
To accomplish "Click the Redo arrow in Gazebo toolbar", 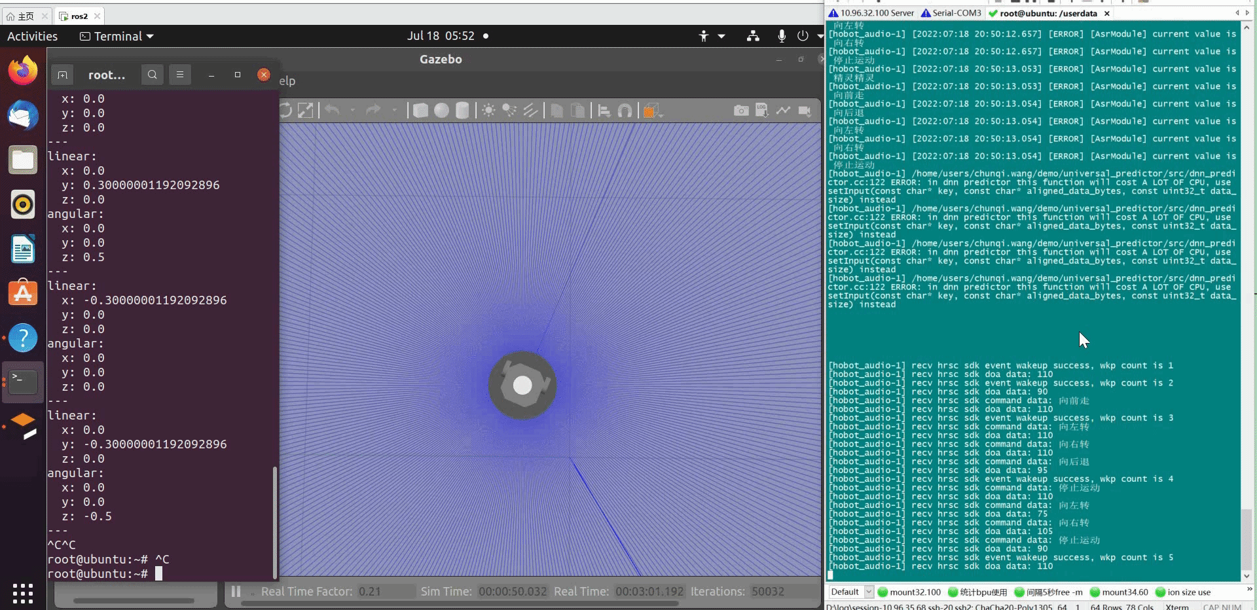I will click(373, 111).
